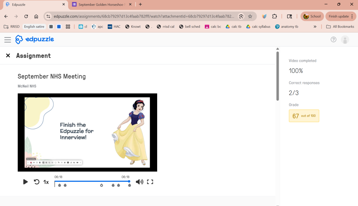Open the RRISD bookmarks folder

[11, 26]
